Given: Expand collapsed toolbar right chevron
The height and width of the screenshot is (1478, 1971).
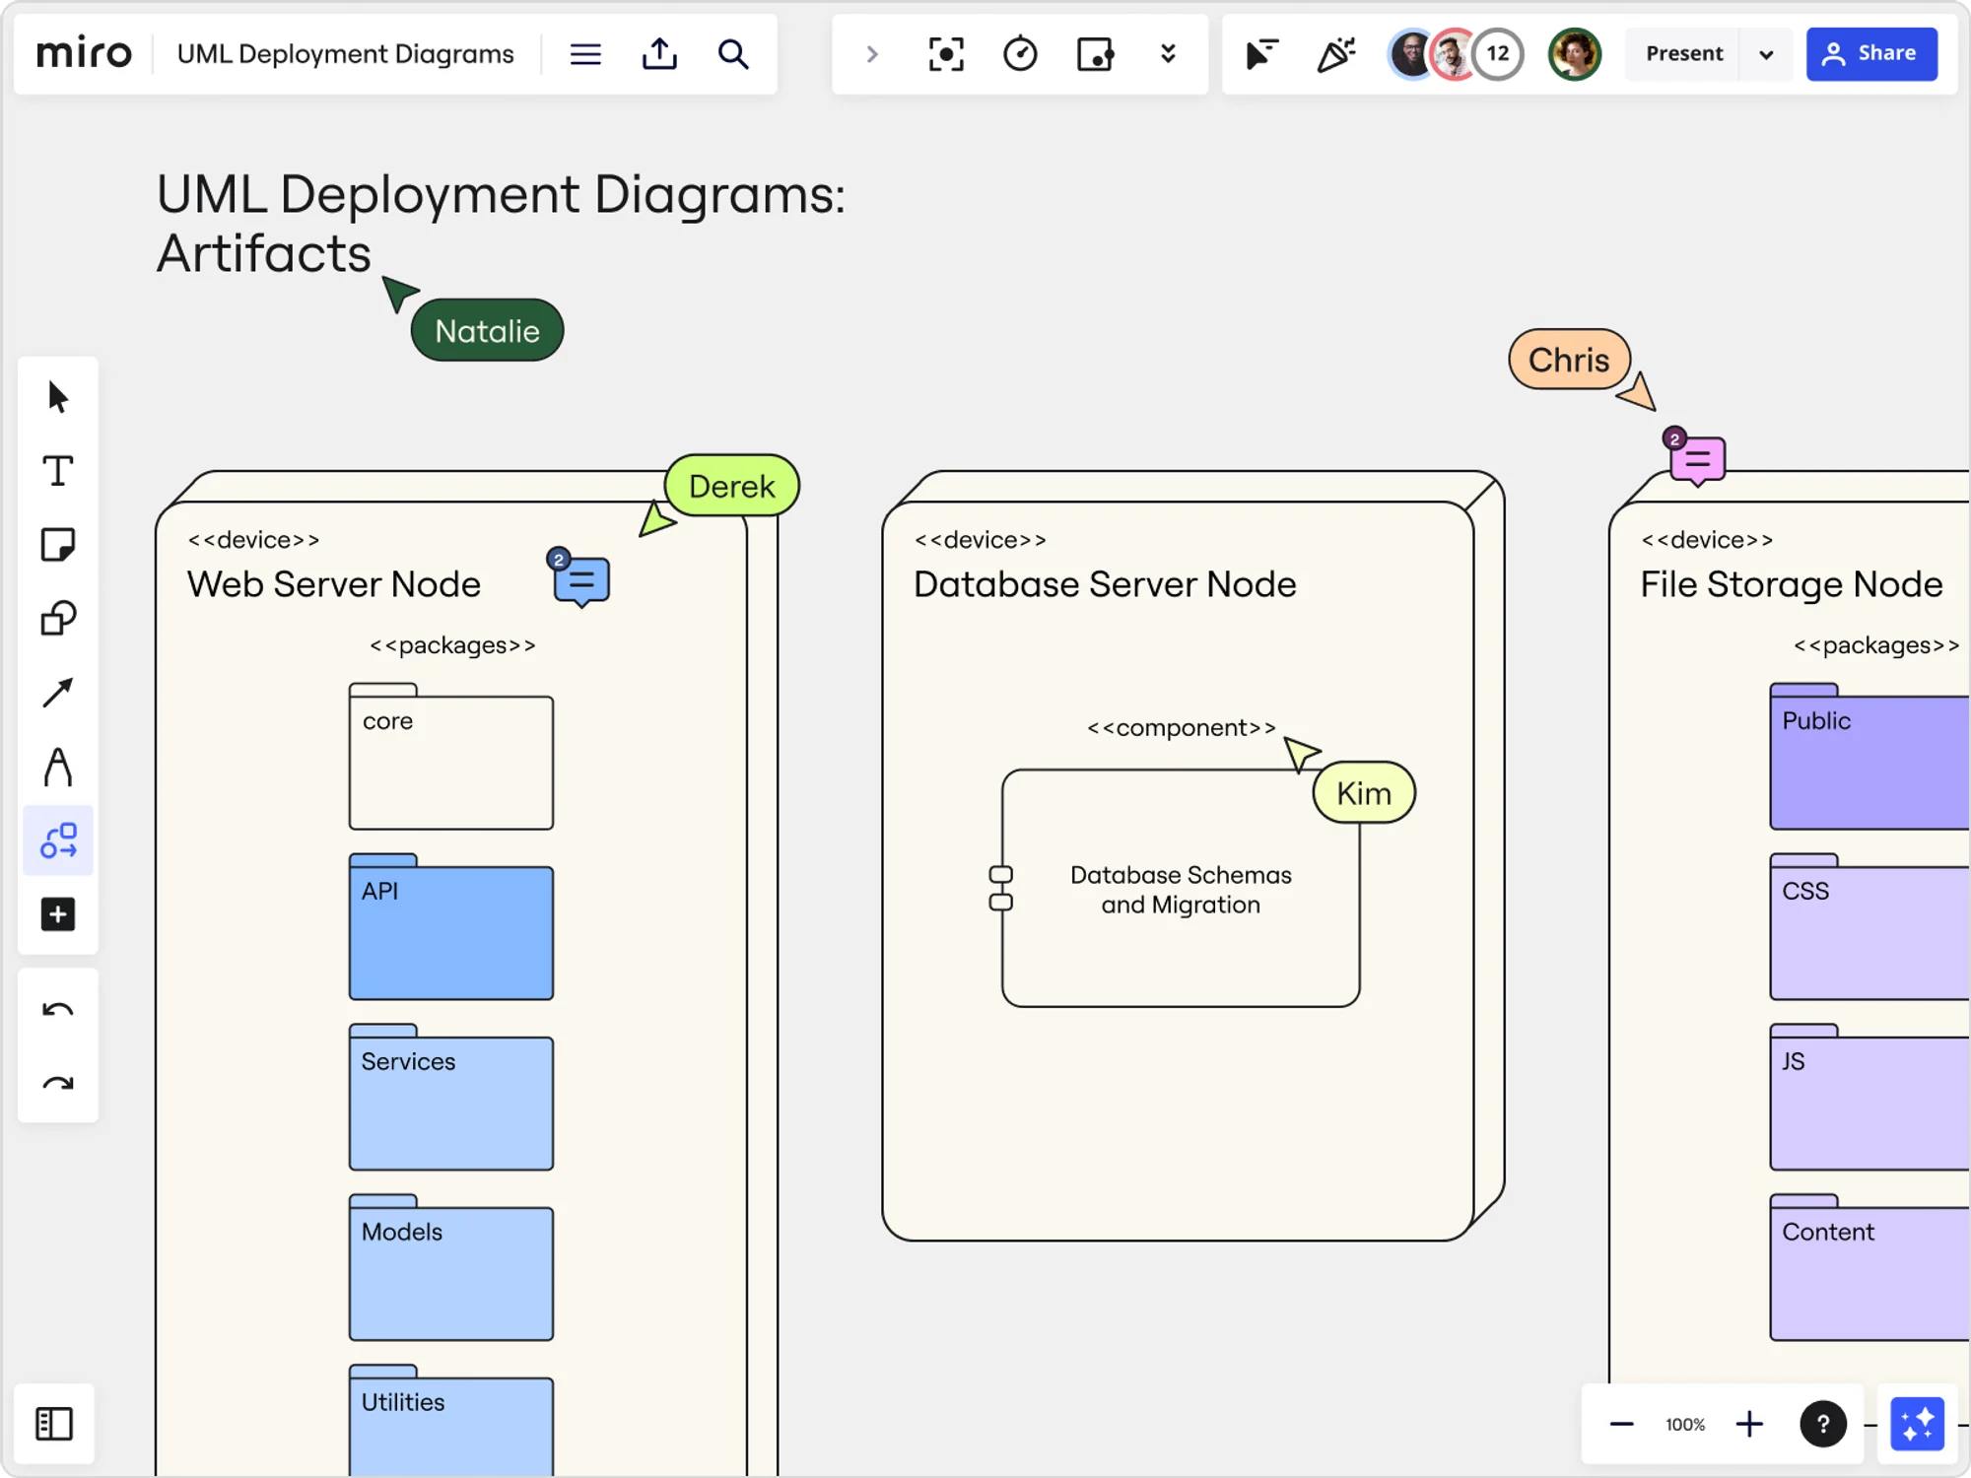Looking at the screenshot, I should pos(871,54).
